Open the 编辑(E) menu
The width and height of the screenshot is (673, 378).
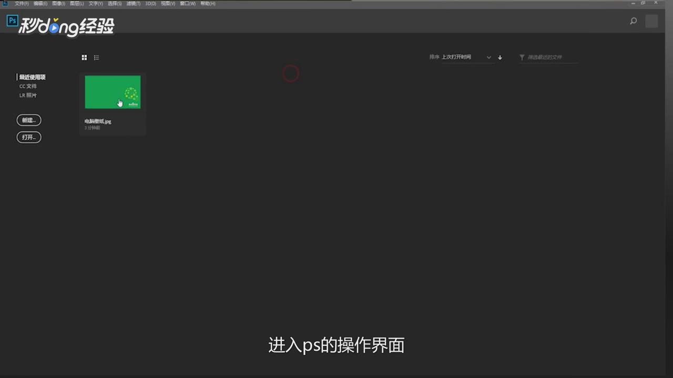[x=40, y=4]
